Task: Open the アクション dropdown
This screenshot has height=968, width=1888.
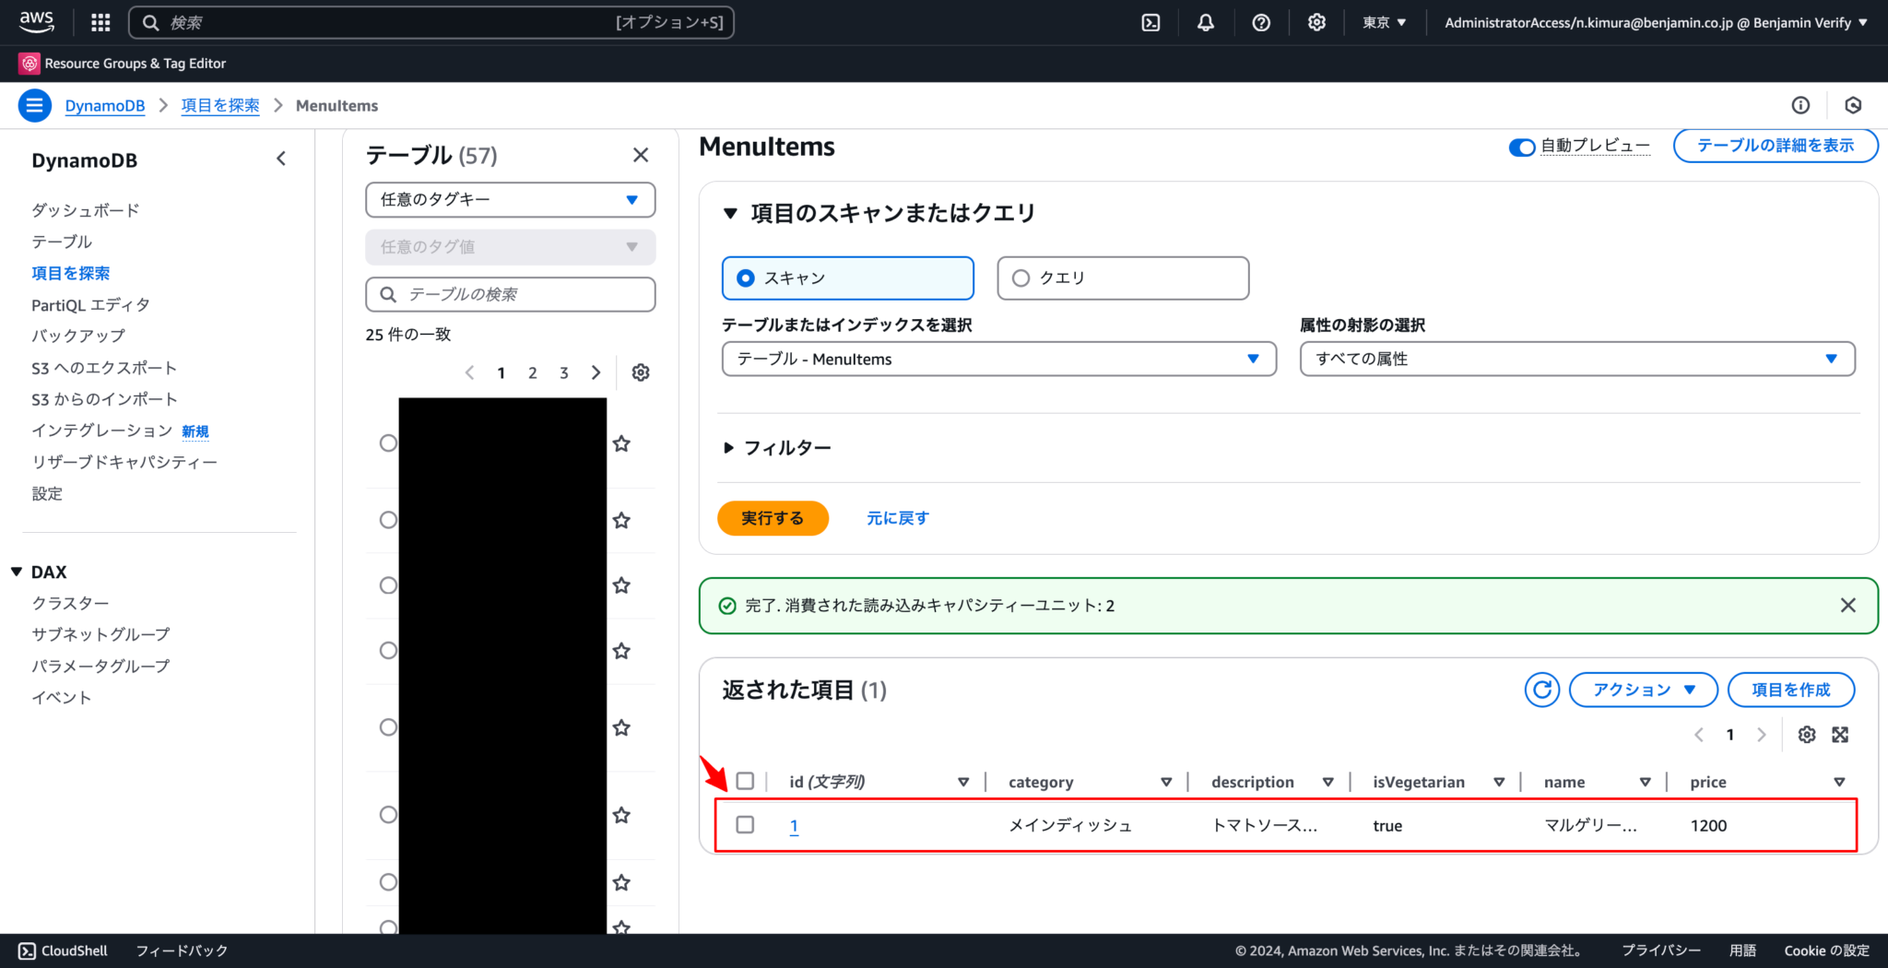Action: point(1643,689)
